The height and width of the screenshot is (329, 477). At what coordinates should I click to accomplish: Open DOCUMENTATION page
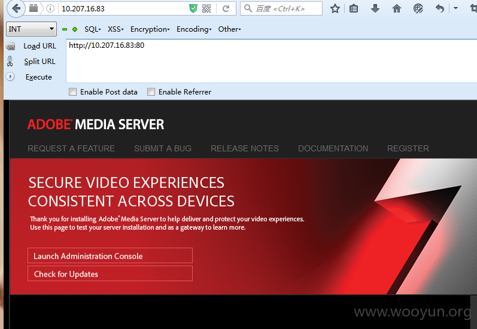(x=333, y=148)
